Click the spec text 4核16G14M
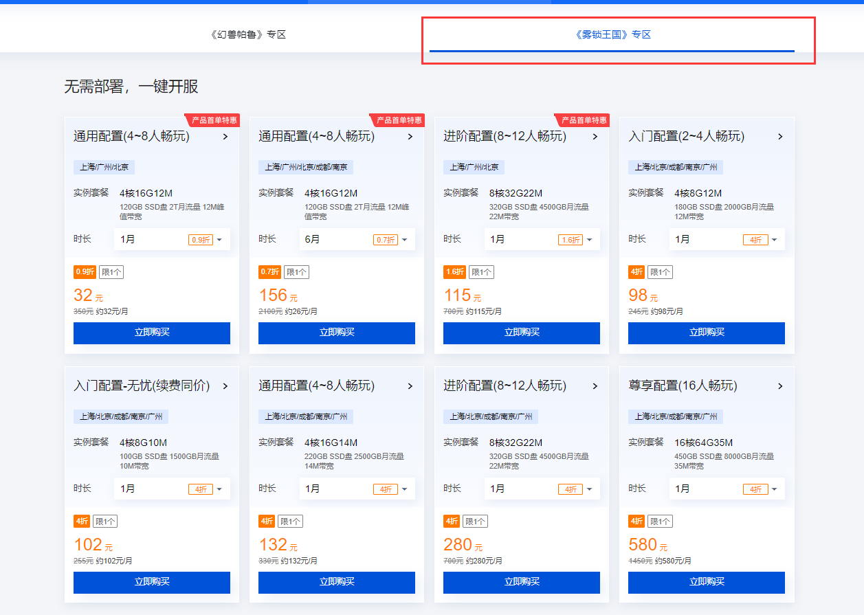864x615 pixels. tap(331, 443)
